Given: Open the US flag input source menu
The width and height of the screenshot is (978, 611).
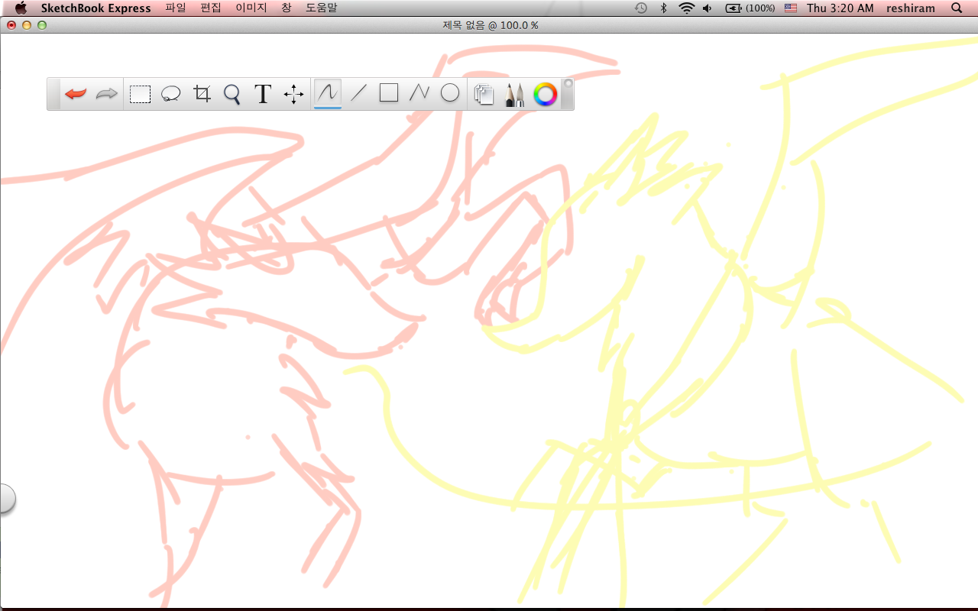Looking at the screenshot, I should [x=791, y=8].
